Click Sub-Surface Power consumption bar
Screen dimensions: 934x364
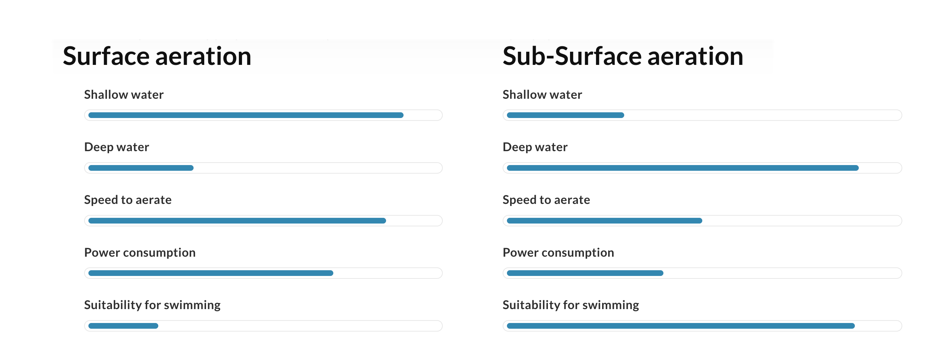pos(702,273)
